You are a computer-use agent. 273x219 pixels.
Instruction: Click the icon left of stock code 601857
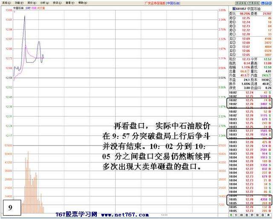(x=234, y=9)
